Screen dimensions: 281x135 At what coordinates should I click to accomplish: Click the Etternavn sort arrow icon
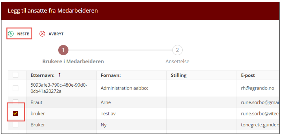tap(59, 75)
